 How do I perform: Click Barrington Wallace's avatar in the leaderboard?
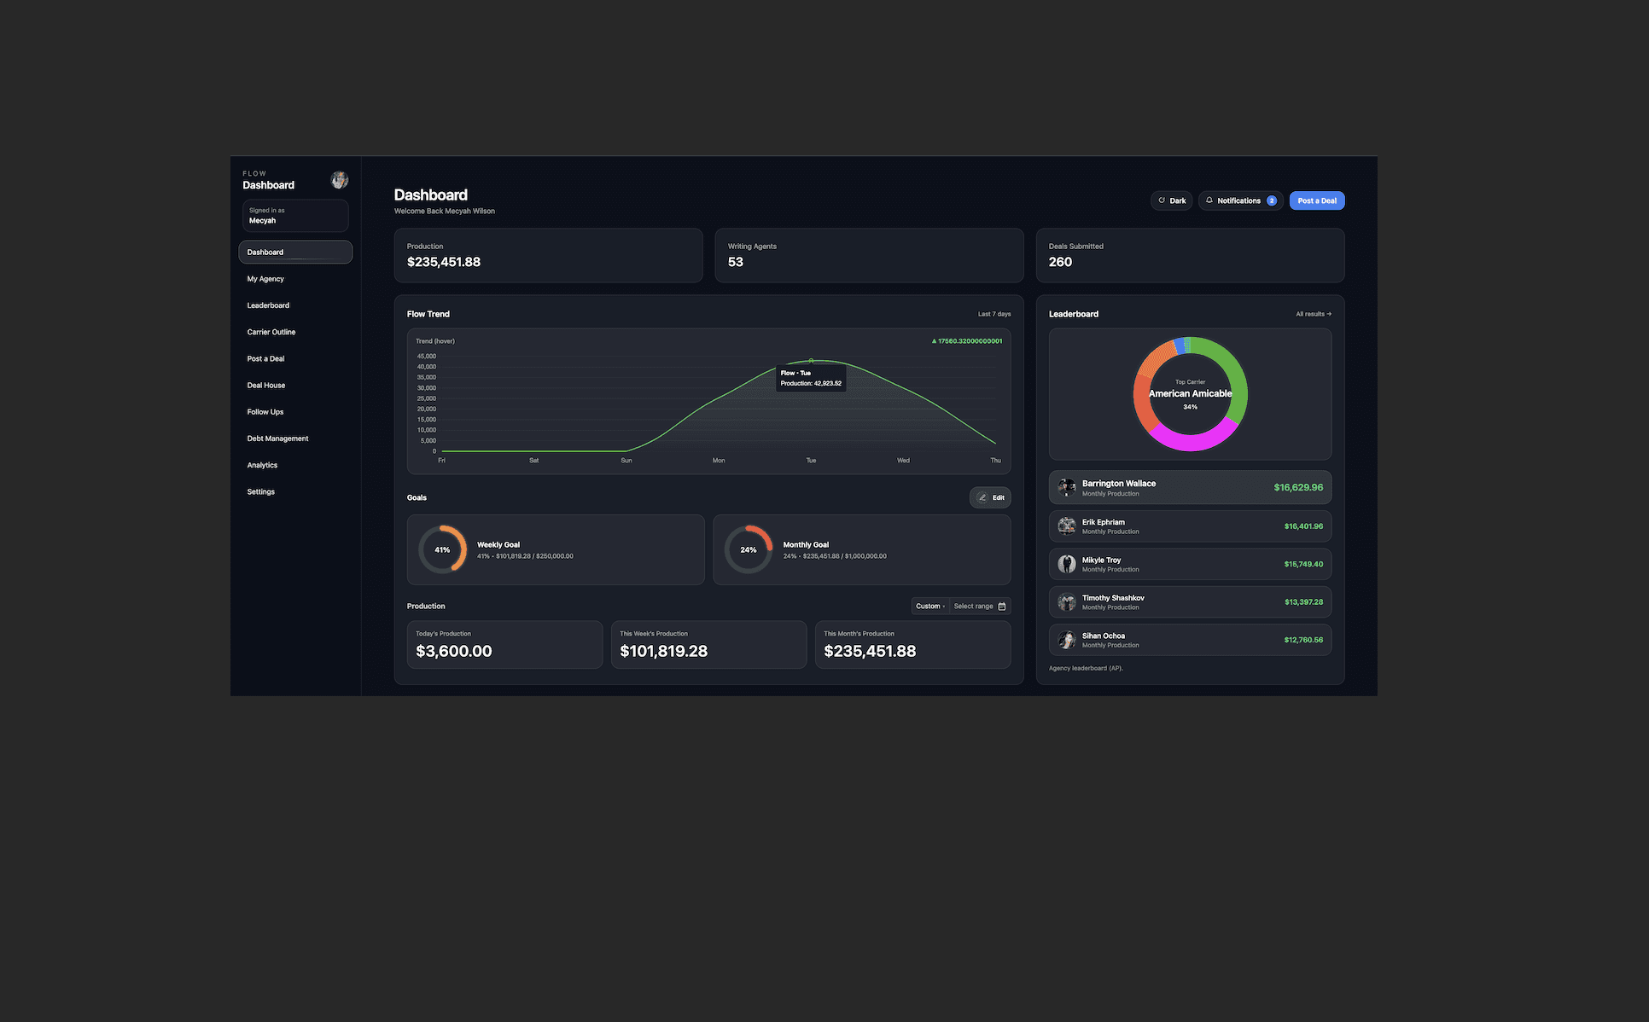pos(1066,486)
